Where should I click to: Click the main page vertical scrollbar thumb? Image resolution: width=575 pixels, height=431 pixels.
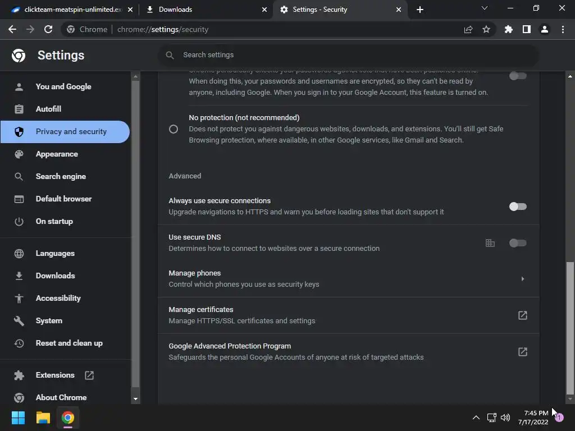tap(570, 328)
